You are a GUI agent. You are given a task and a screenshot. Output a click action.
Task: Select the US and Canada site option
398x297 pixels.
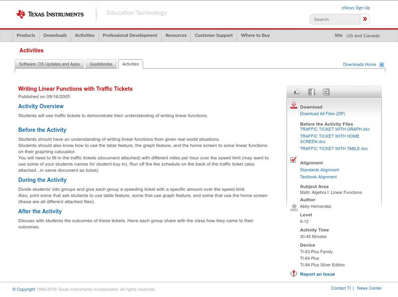pos(363,36)
